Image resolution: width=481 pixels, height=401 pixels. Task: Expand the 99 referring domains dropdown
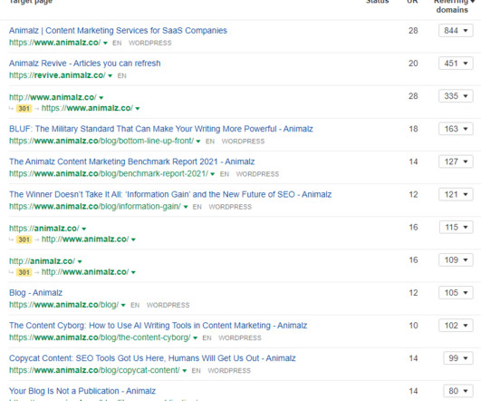click(458, 358)
